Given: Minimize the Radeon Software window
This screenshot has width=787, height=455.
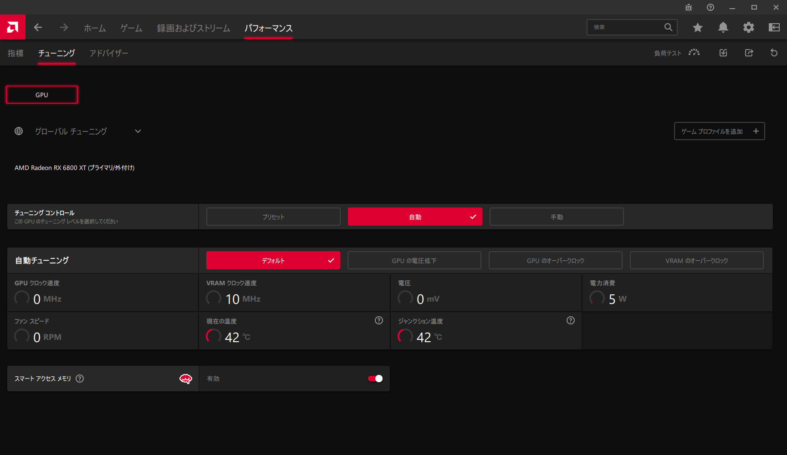Looking at the screenshot, I should click(732, 7).
